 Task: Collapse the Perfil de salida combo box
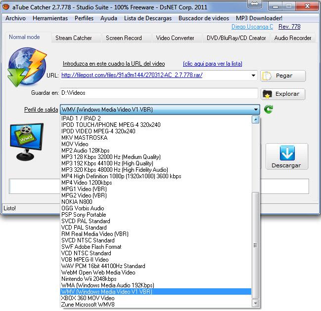coord(256,110)
